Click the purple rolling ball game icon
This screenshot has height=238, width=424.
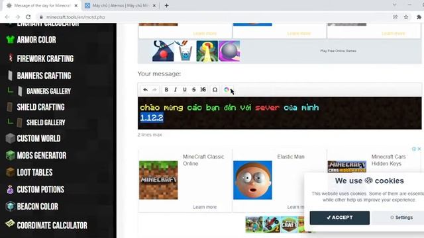click(x=229, y=51)
